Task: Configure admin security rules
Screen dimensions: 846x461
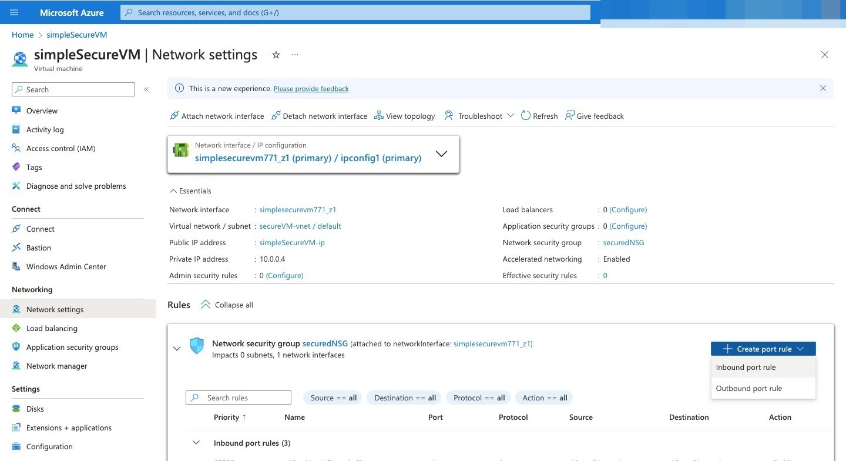Action: pyautogui.click(x=285, y=275)
